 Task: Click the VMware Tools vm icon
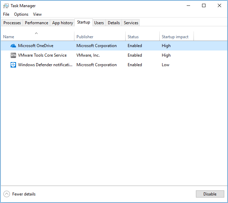pos(13,55)
